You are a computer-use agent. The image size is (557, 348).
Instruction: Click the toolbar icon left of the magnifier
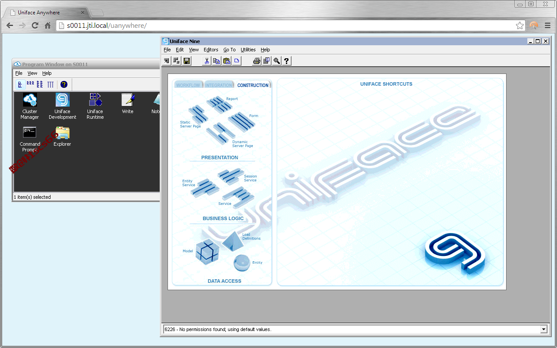click(267, 61)
